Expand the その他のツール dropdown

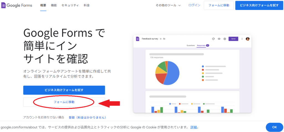coord(168,5)
